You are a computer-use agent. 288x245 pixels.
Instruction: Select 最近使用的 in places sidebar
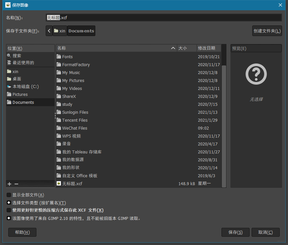(x=30, y=63)
